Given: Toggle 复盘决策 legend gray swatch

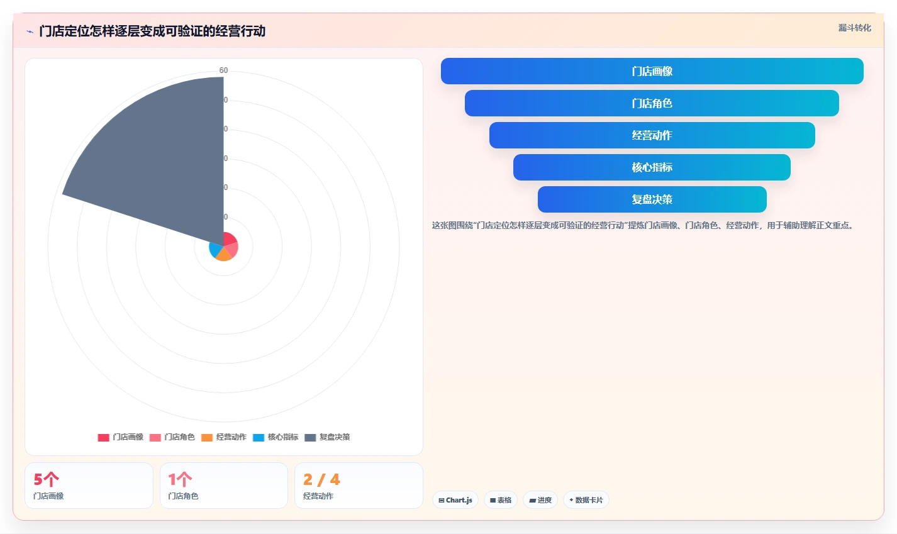Looking at the screenshot, I should pos(310,437).
